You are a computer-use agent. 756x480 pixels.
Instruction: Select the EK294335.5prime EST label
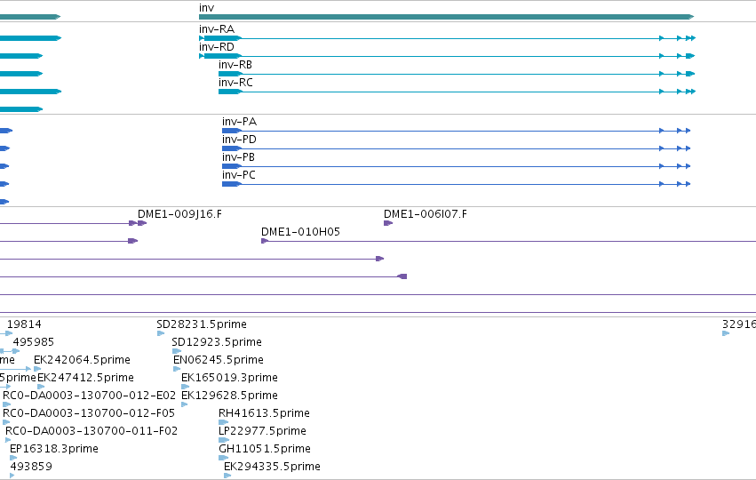272,467
